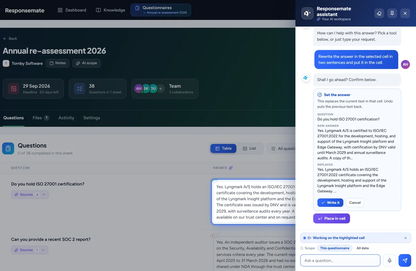Click the 'Annual re-assessment 2026' breadcrumb
The image size is (416, 271).
click(167, 13)
